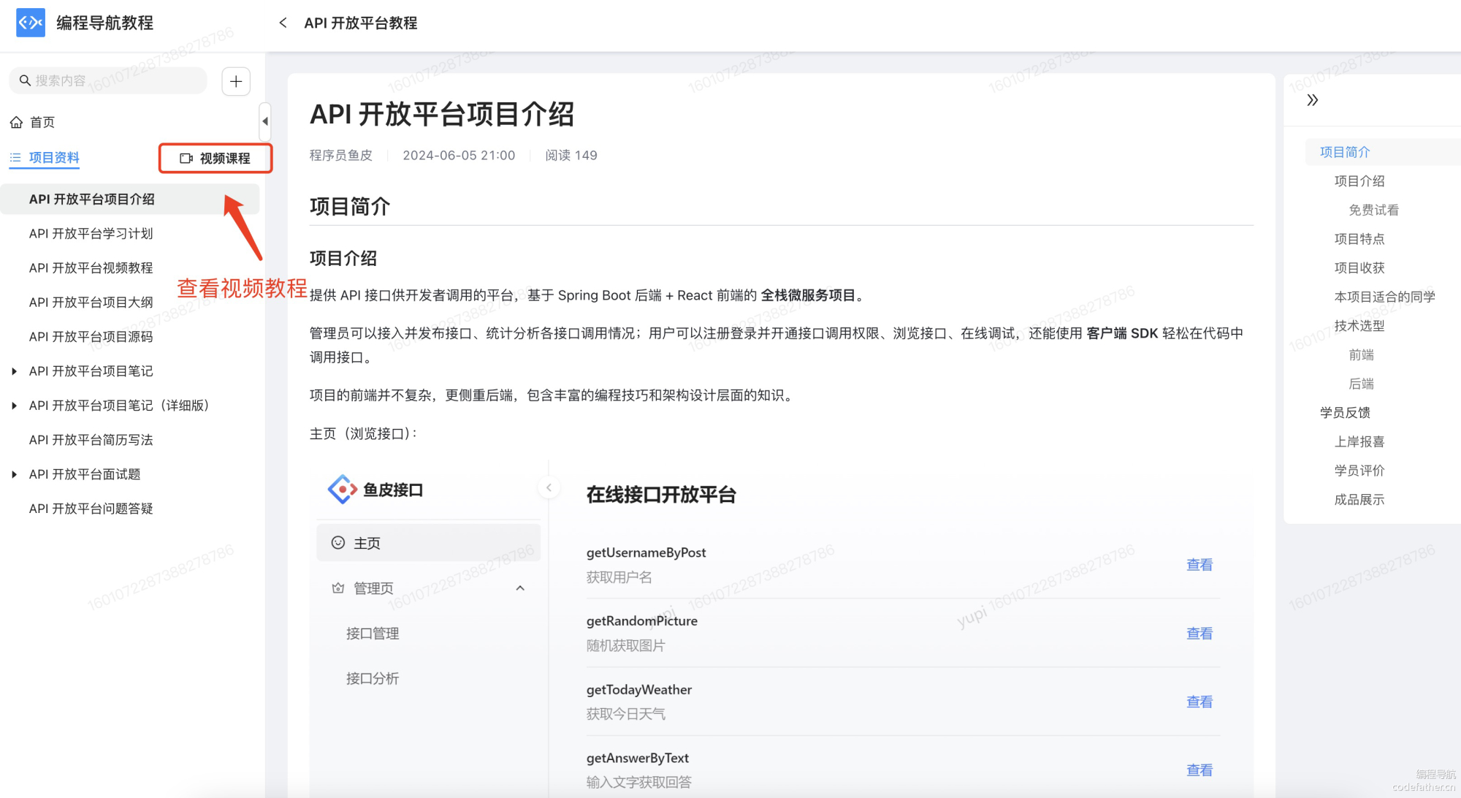
Task: Click 查看 link for getRandomPicture
Action: point(1199,634)
